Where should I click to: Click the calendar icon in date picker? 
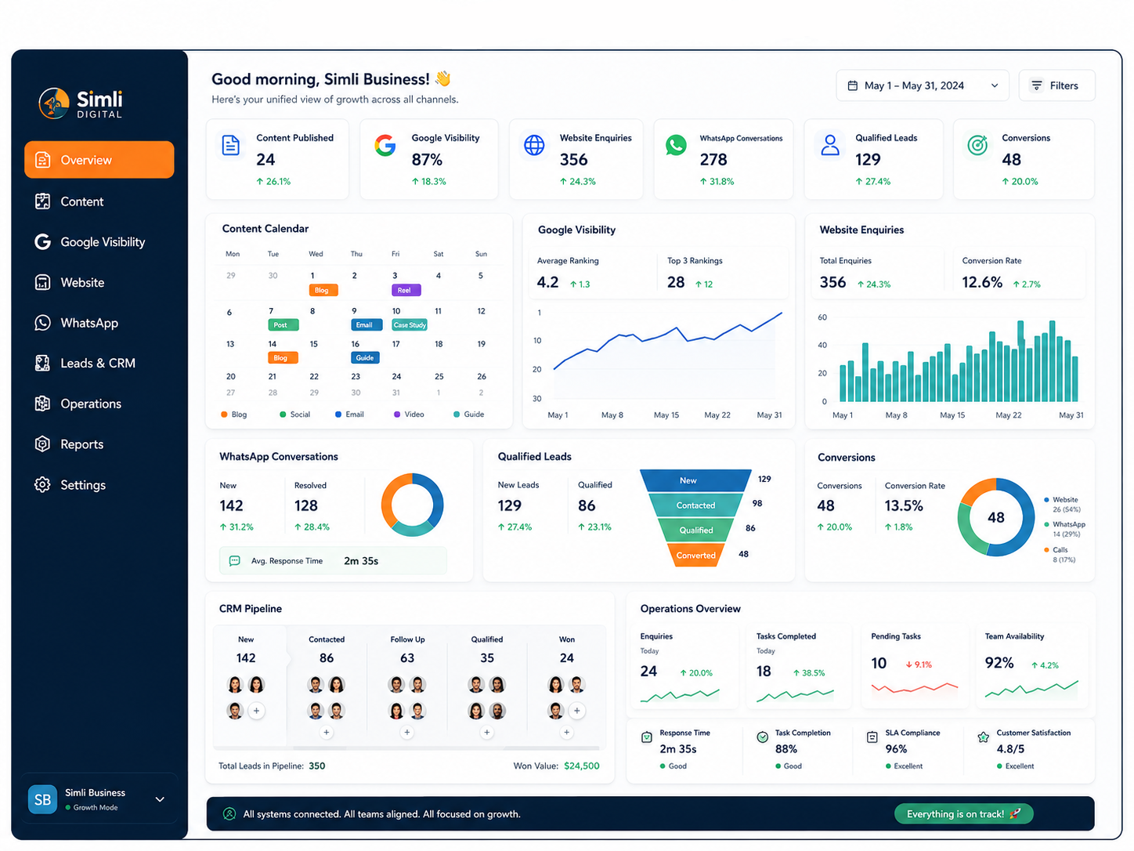(853, 85)
